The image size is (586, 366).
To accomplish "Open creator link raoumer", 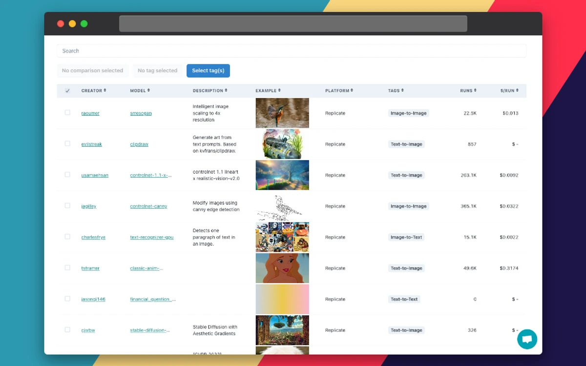I will (90, 113).
